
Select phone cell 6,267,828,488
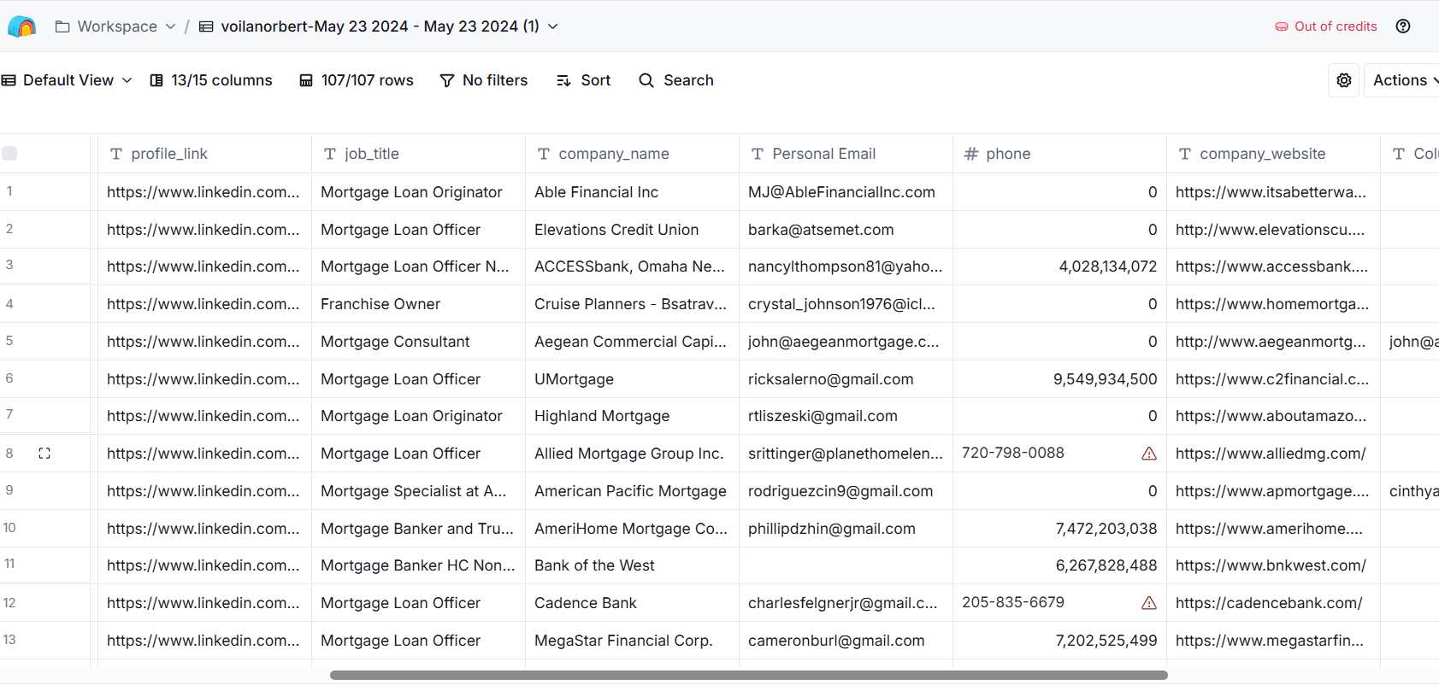tap(1059, 565)
